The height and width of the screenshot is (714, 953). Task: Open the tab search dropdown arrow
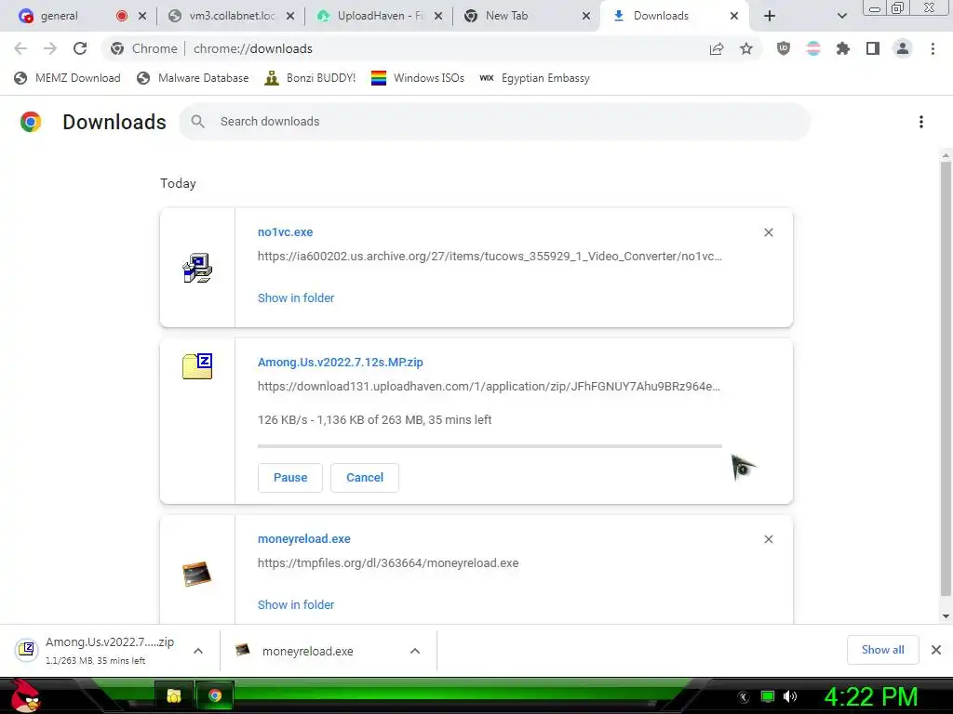[841, 16]
